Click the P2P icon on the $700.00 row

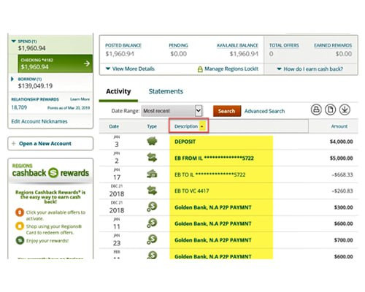[152, 239]
